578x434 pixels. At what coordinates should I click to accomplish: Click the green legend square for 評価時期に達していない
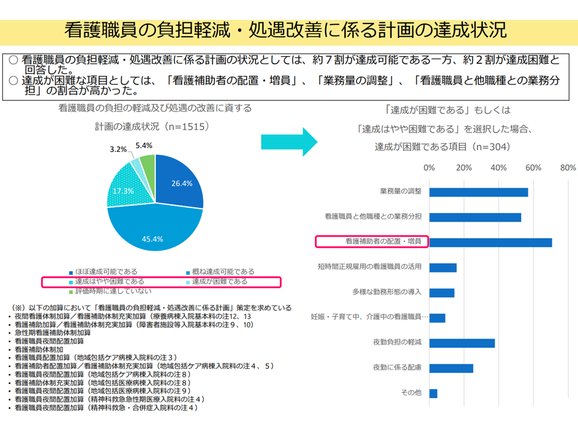pyautogui.click(x=71, y=292)
